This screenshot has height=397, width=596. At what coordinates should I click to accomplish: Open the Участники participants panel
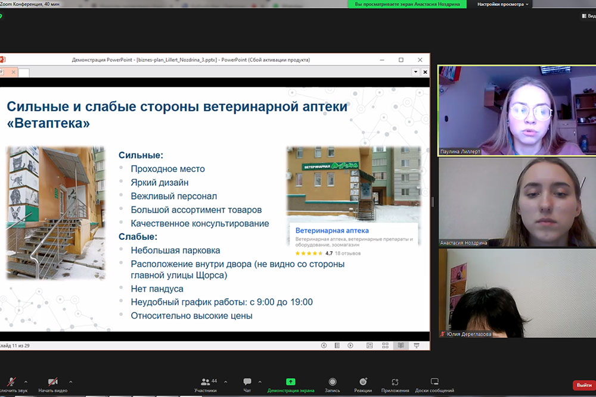click(206, 385)
